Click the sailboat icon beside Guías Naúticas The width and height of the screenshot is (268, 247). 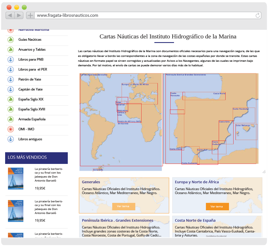[11, 40]
